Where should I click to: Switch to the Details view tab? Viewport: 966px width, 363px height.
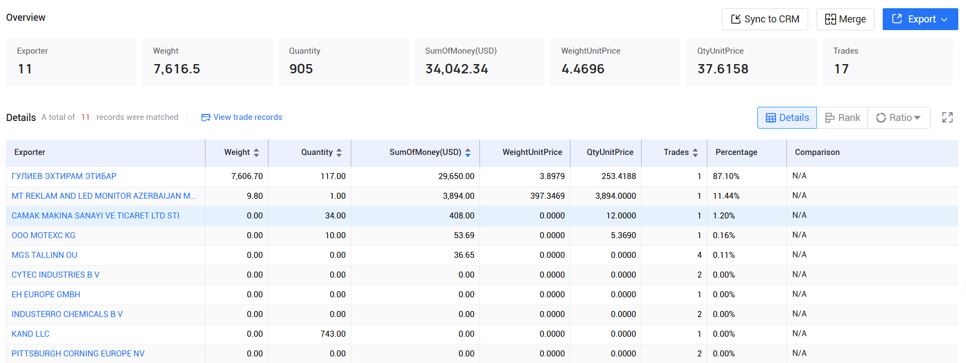point(787,118)
